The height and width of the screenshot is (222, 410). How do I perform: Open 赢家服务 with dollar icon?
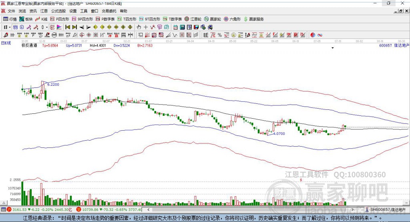[253, 19]
